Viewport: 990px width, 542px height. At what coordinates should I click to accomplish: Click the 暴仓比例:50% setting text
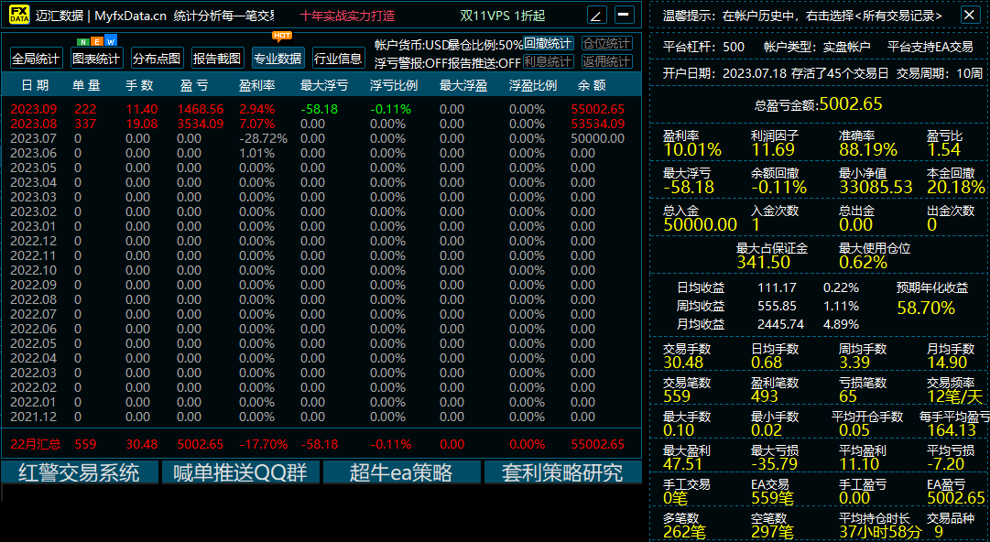484,45
